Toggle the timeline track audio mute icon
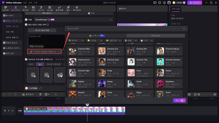This screenshot has height=123, width=219. (13, 111)
